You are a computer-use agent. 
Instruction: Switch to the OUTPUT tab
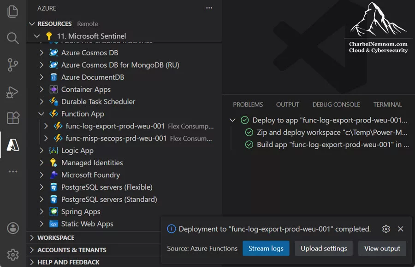(287, 104)
